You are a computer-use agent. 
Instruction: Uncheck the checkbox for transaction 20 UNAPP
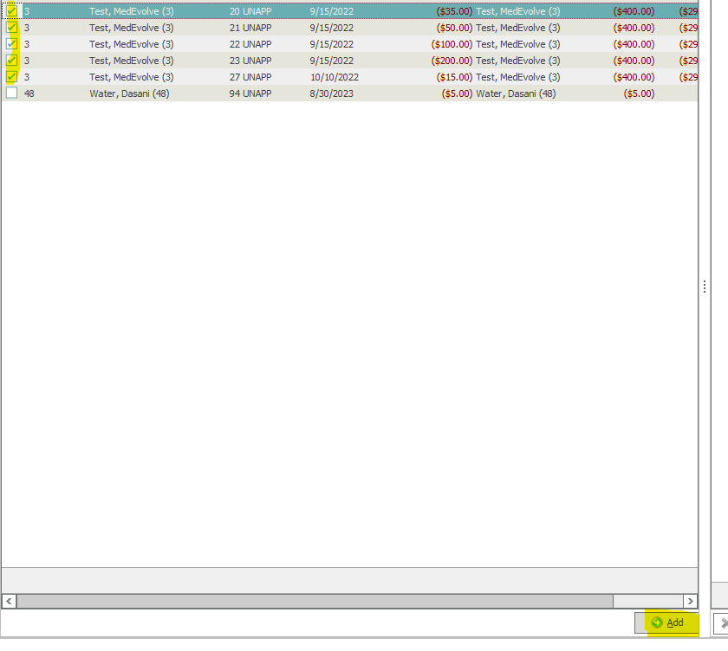[x=12, y=11]
